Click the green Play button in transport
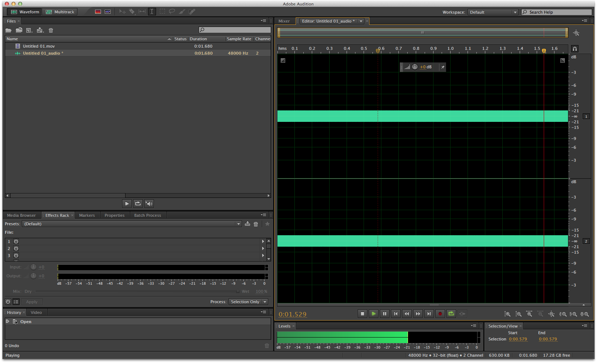 click(x=374, y=314)
